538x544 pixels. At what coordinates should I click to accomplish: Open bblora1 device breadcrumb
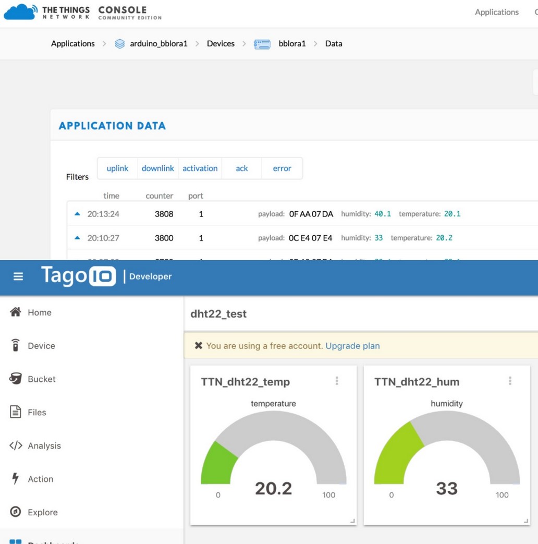pyautogui.click(x=292, y=43)
